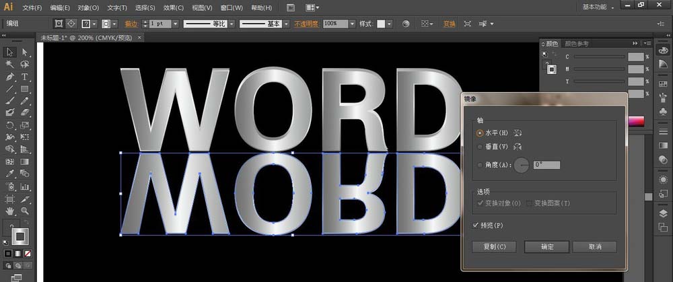The image size is (673, 282).
Task: Select the Direct Selection tool (white arrow)
Action: 25,52
